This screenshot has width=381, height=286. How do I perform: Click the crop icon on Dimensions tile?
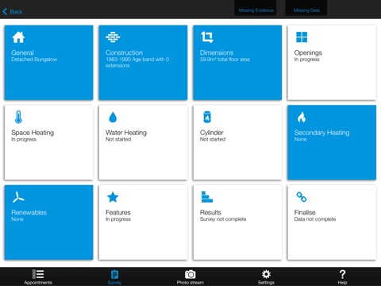pyautogui.click(x=207, y=37)
